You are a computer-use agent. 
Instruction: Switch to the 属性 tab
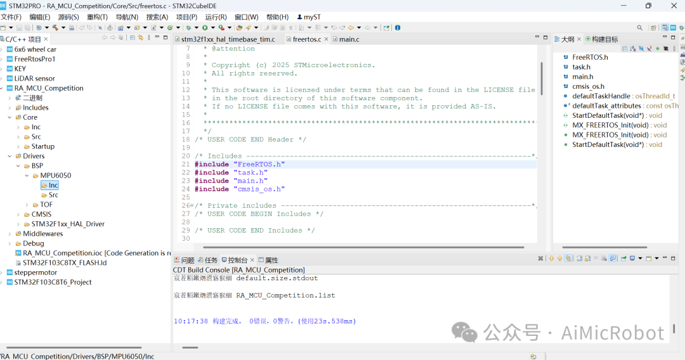[268, 260]
